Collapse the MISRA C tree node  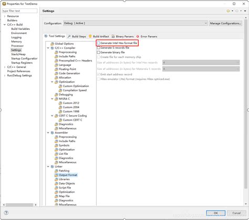pos(52,99)
